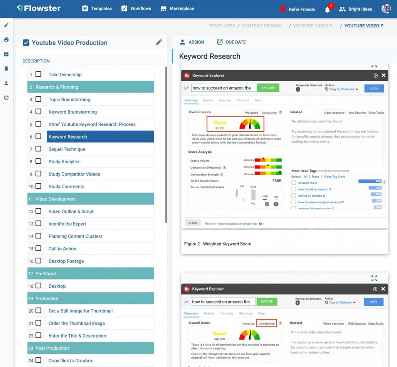
Task: Click the team icon beside Bright Ideas
Action: [342, 9]
